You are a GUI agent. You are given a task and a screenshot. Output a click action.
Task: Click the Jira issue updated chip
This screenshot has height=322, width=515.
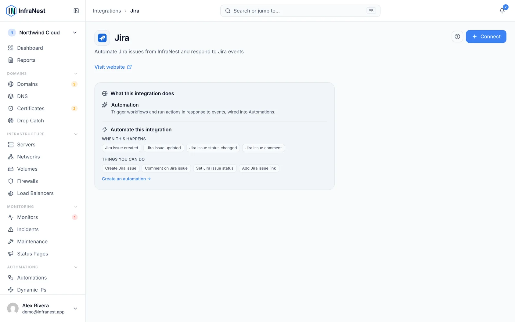coord(164,148)
